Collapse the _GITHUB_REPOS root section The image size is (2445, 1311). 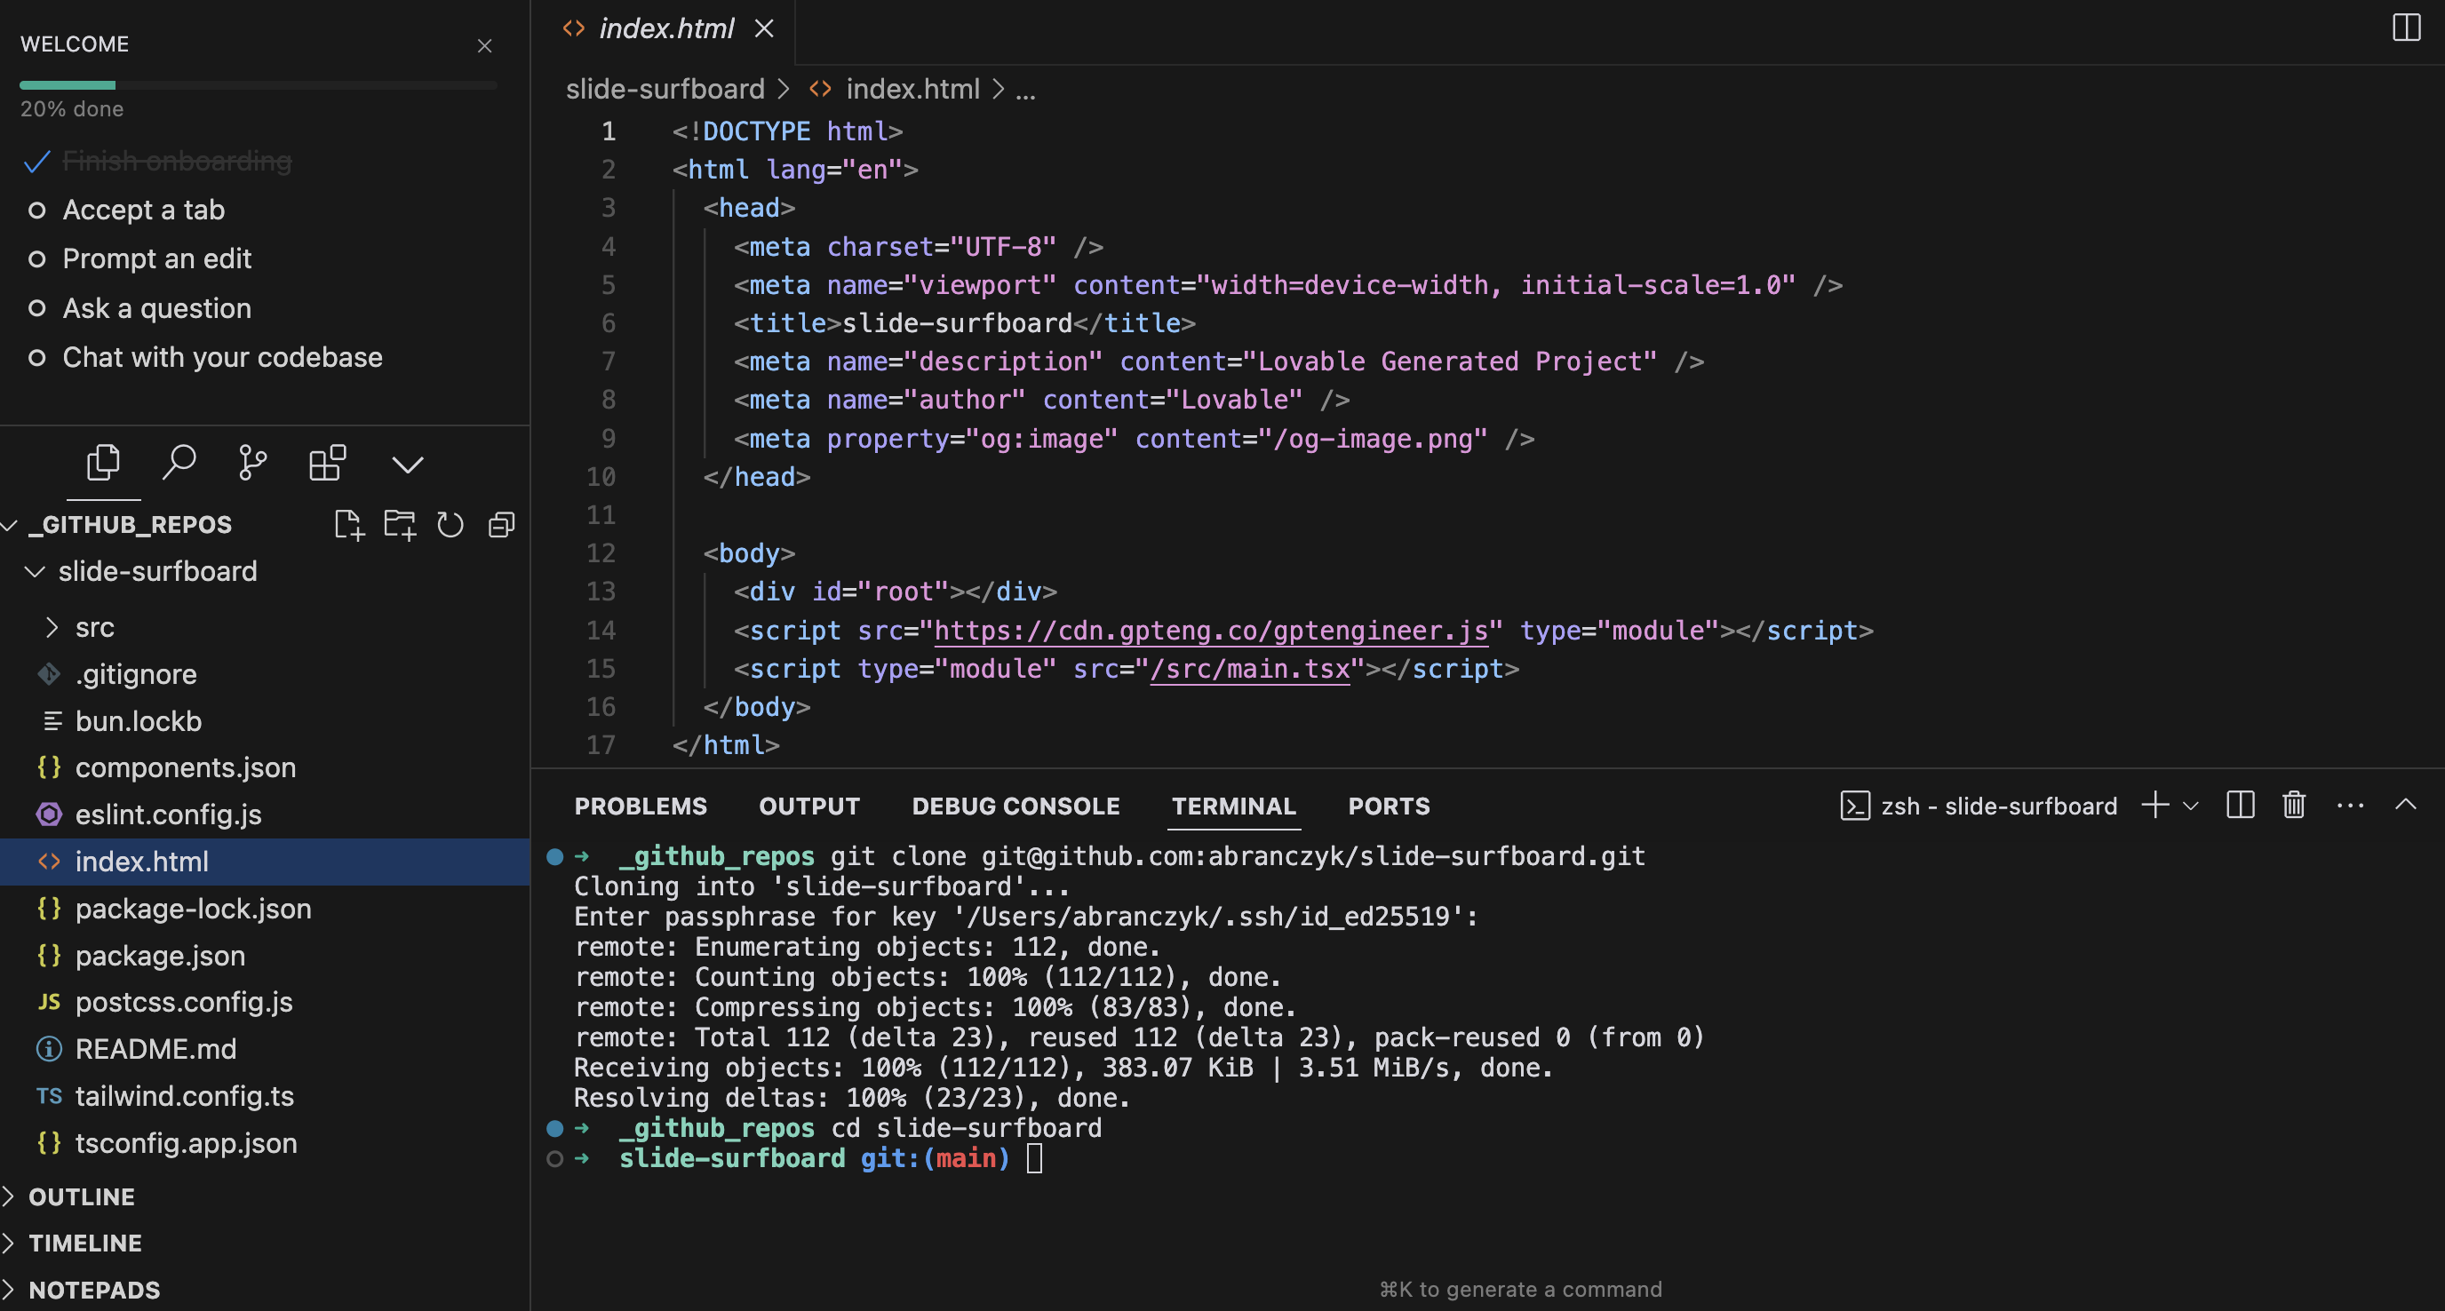point(11,525)
